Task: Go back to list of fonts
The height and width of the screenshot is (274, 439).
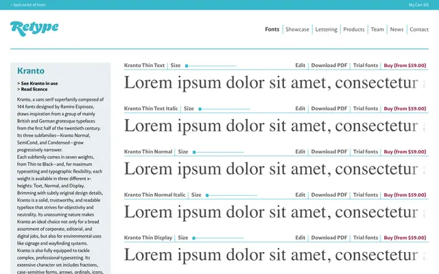Action: (x=28, y=5)
